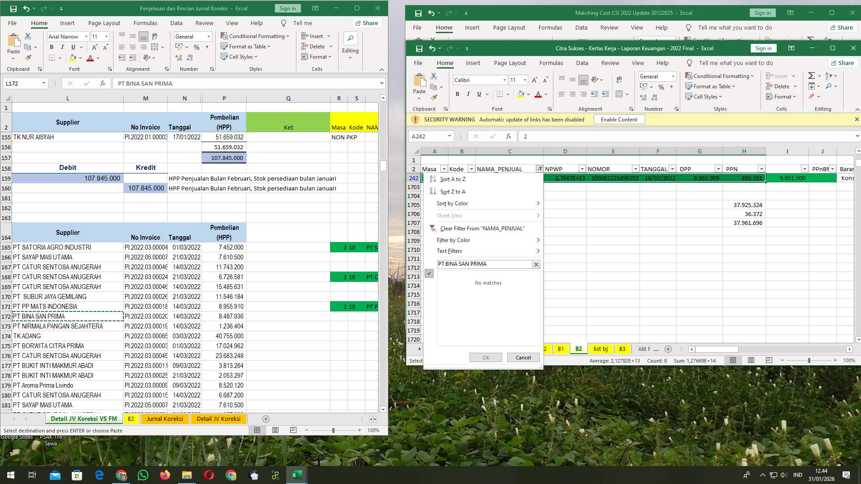Toggle Italic in Penjelasan workbook ribbon
The image size is (861, 484).
62,47
